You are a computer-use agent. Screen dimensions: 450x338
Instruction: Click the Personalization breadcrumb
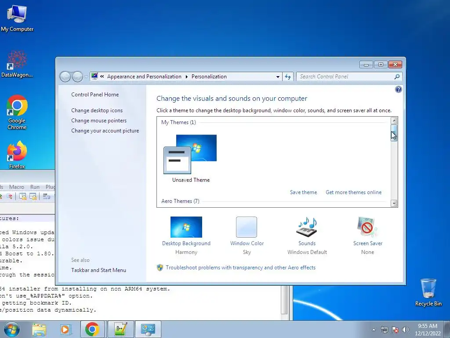coord(209,77)
